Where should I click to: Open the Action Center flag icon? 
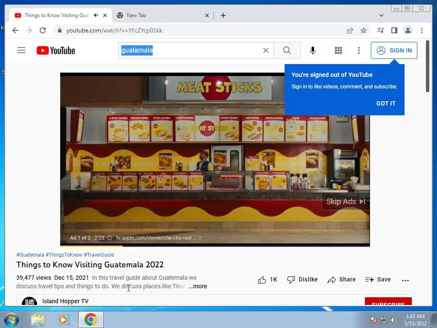click(373, 320)
